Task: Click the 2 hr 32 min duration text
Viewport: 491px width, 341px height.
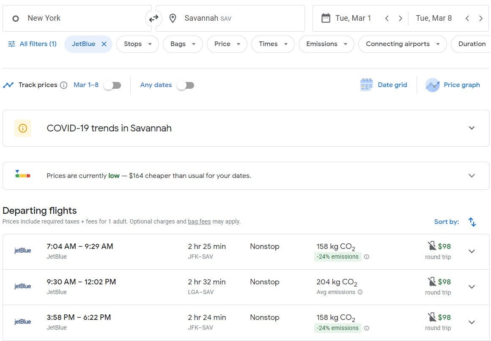Action: tap(207, 282)
